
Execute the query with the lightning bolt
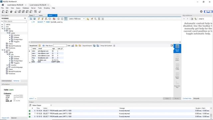(x=39, y=19)
